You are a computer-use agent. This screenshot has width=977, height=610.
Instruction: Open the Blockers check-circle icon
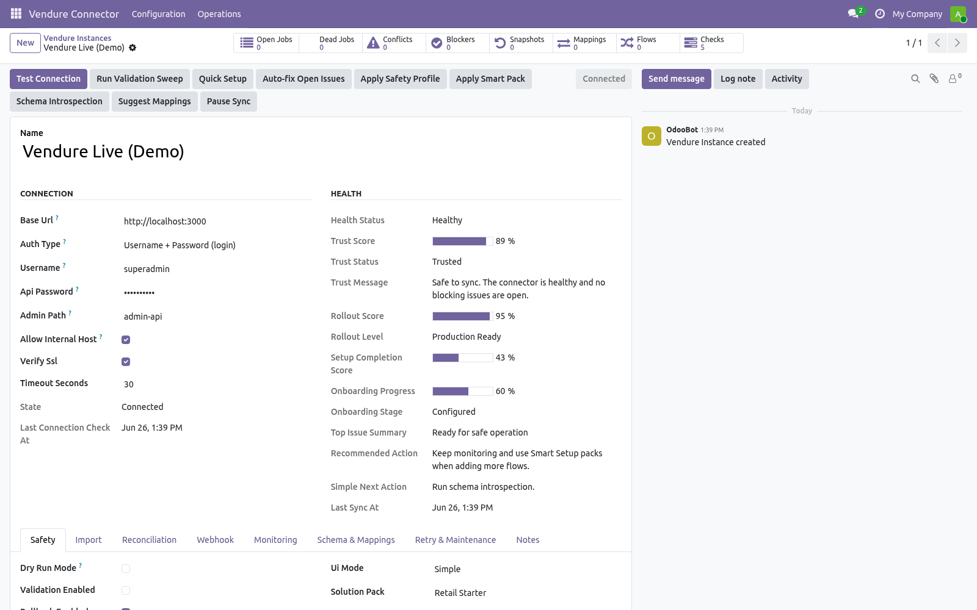(x=437, y=43)
